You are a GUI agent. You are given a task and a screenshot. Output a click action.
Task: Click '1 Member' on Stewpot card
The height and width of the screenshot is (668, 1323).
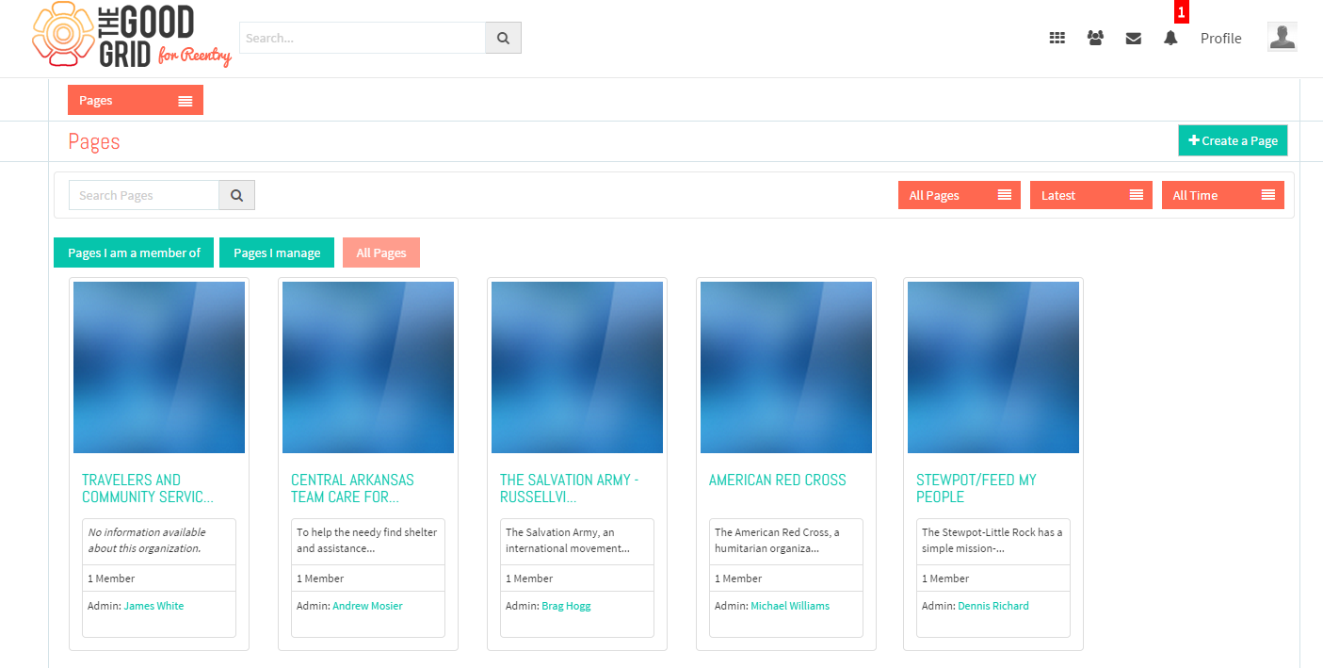click(945, 578)
